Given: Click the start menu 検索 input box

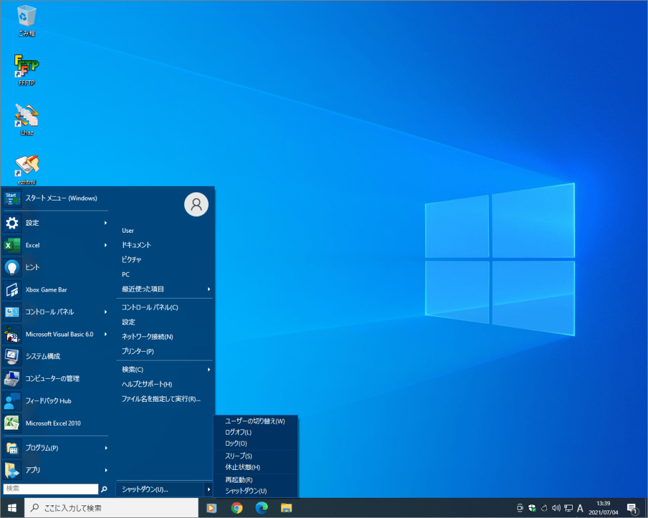Looking at the screenshot, I should tap(51, 489).
